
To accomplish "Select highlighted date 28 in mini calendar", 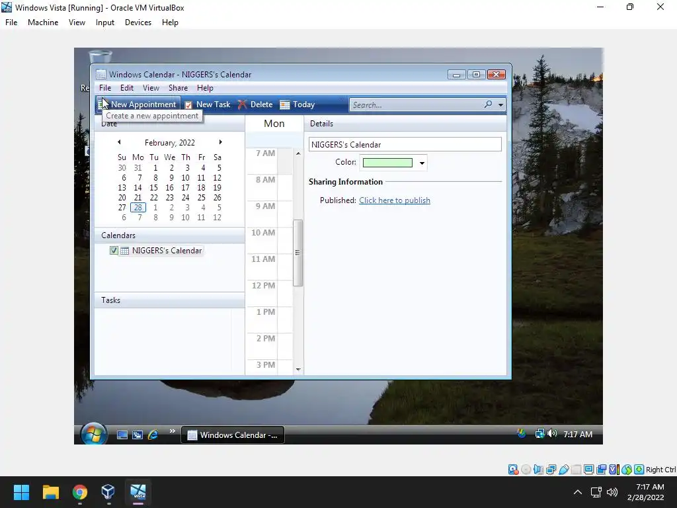I will pos(138,207).
